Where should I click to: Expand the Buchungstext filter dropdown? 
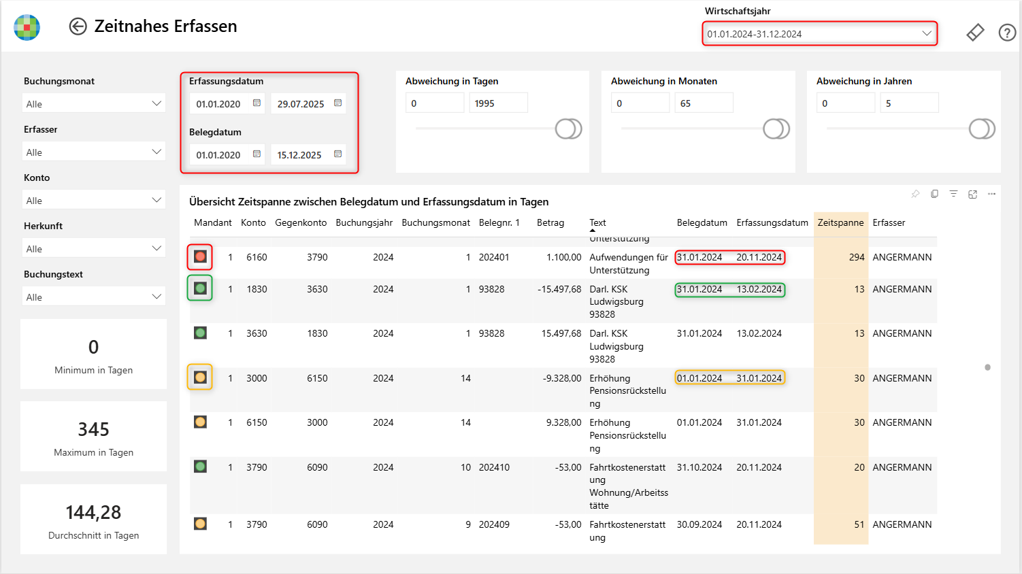(95, 297)
